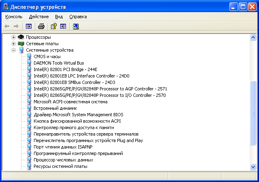Viewport: 259px width, 182px height.
Task: Open the Консоль menu
Action: pyautogui.click(x=14, y=17)
